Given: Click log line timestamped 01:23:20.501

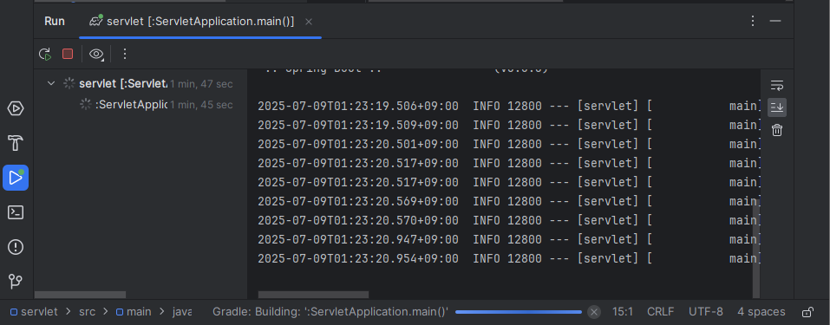Looking at the screenshot, I should pos(509,144).
